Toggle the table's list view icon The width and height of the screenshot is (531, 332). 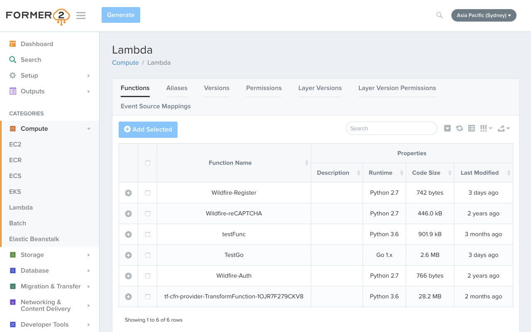coord(471,129)
